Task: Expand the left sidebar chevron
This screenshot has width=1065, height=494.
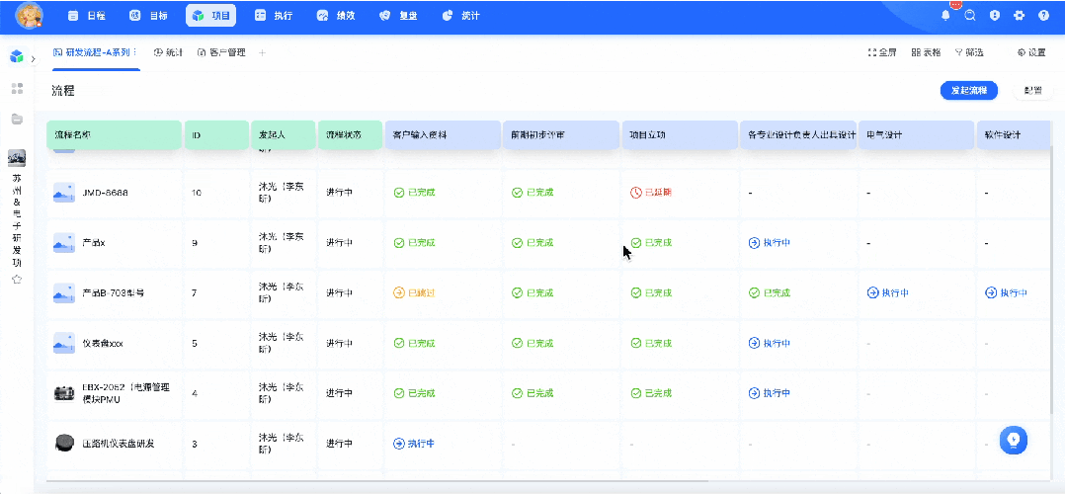Action: point(33,60)
